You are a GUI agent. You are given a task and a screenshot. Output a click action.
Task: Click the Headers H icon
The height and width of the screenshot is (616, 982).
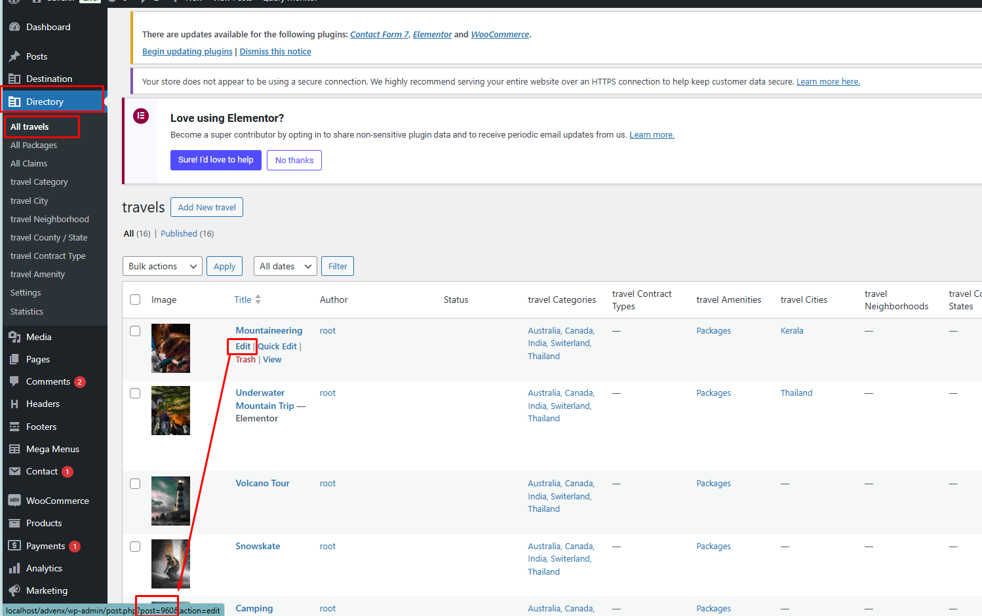[14, 404]
